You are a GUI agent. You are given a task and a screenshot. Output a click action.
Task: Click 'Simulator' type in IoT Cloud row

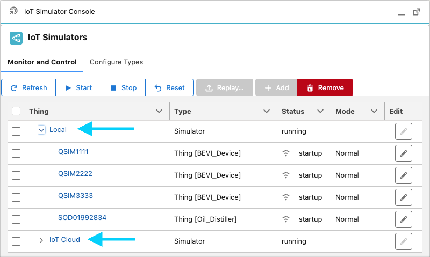tap(190, 241)
